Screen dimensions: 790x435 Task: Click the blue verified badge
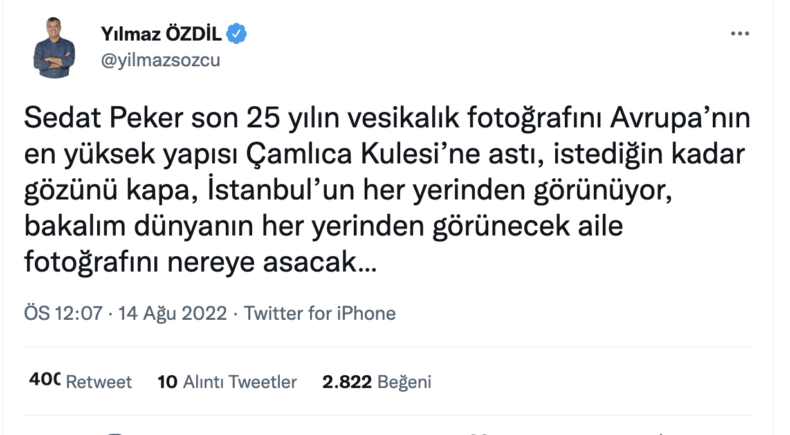coord(238,34)
